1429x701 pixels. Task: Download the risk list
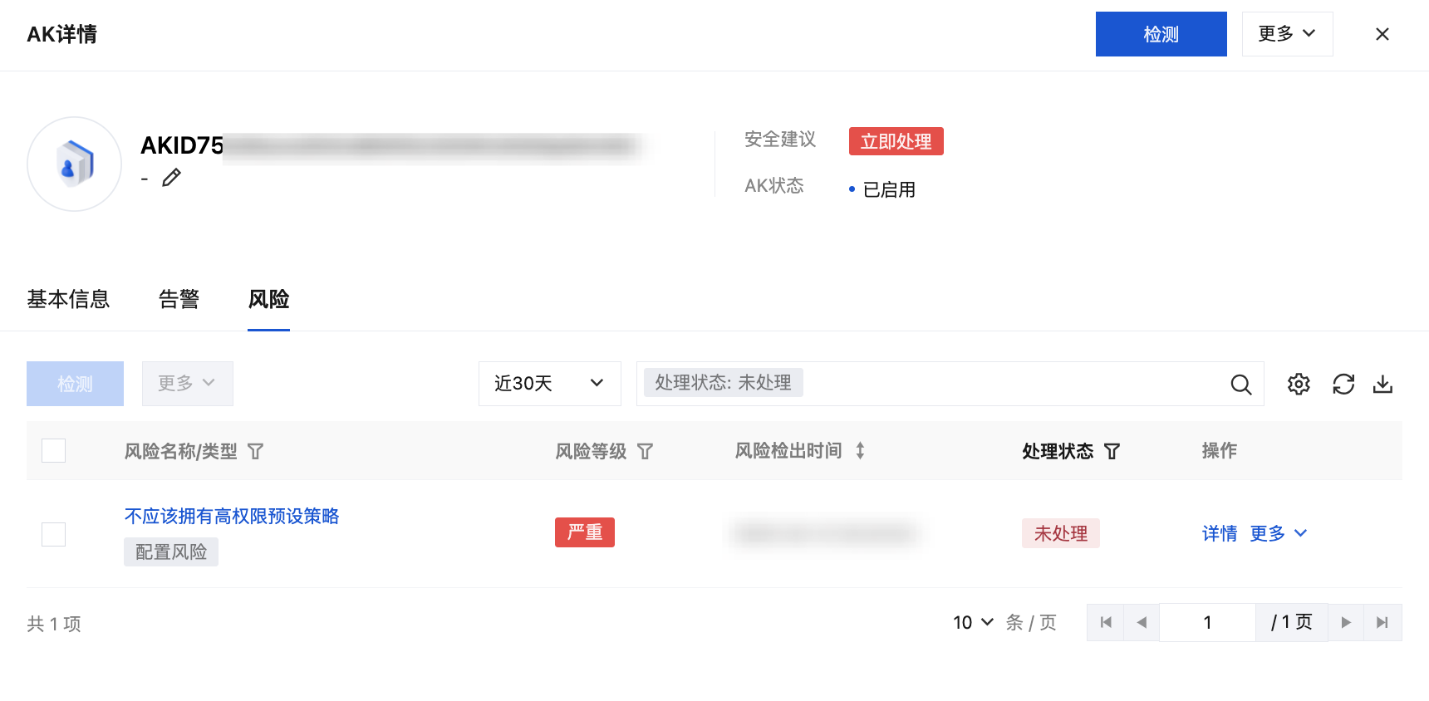(1382, 384)
